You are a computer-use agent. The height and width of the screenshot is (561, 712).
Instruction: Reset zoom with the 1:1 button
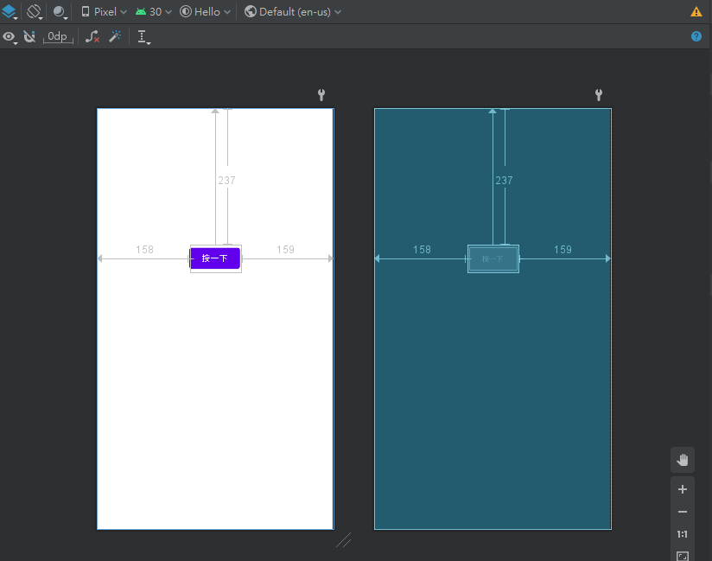coord(683,534)
